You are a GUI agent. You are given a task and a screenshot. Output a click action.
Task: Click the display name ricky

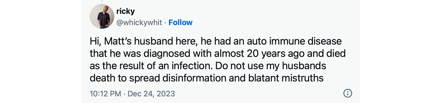125,11
